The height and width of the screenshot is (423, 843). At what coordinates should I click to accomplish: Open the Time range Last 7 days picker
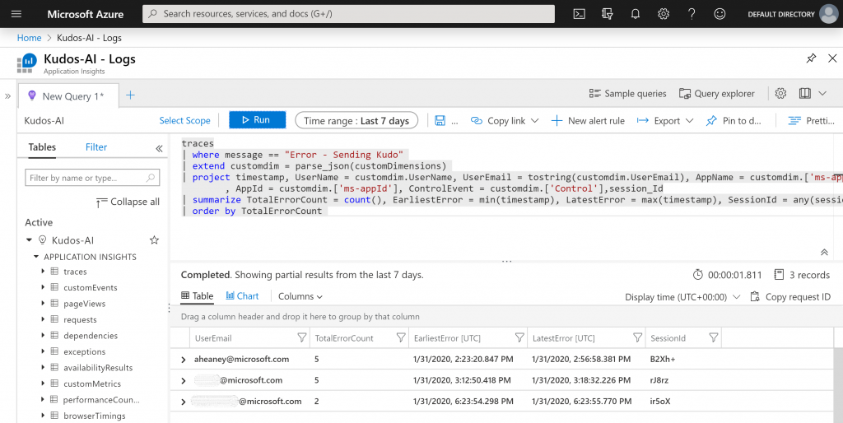pos(356,120)
